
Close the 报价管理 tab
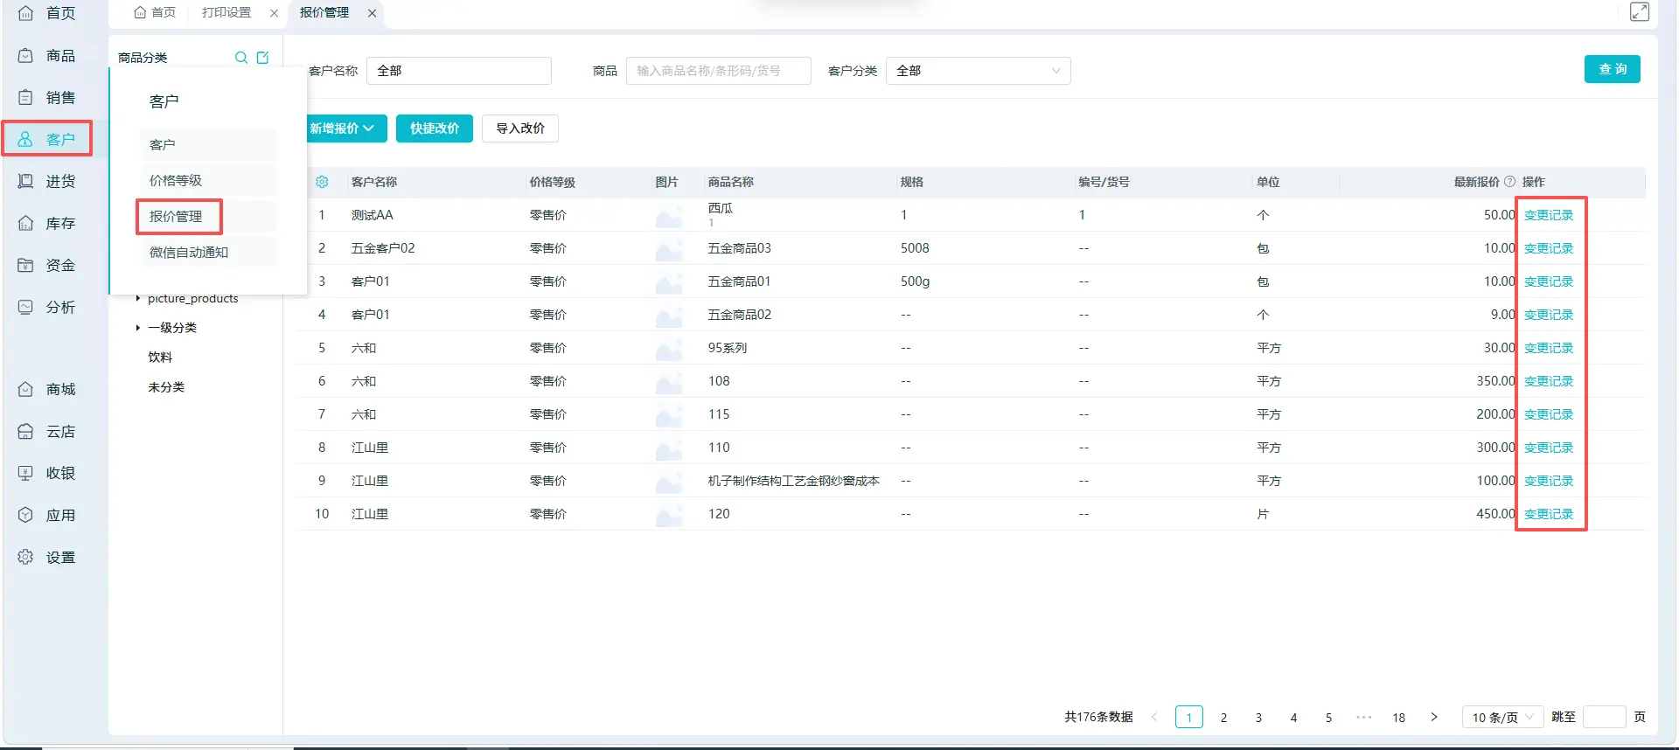(372, 13)
